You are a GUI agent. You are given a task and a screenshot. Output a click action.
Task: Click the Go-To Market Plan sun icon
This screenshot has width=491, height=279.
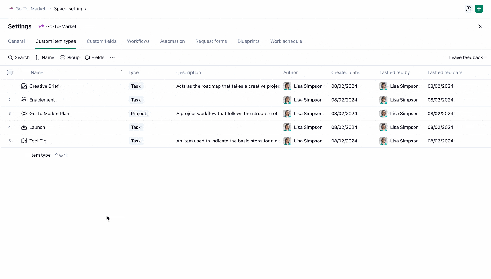[24, 114]
